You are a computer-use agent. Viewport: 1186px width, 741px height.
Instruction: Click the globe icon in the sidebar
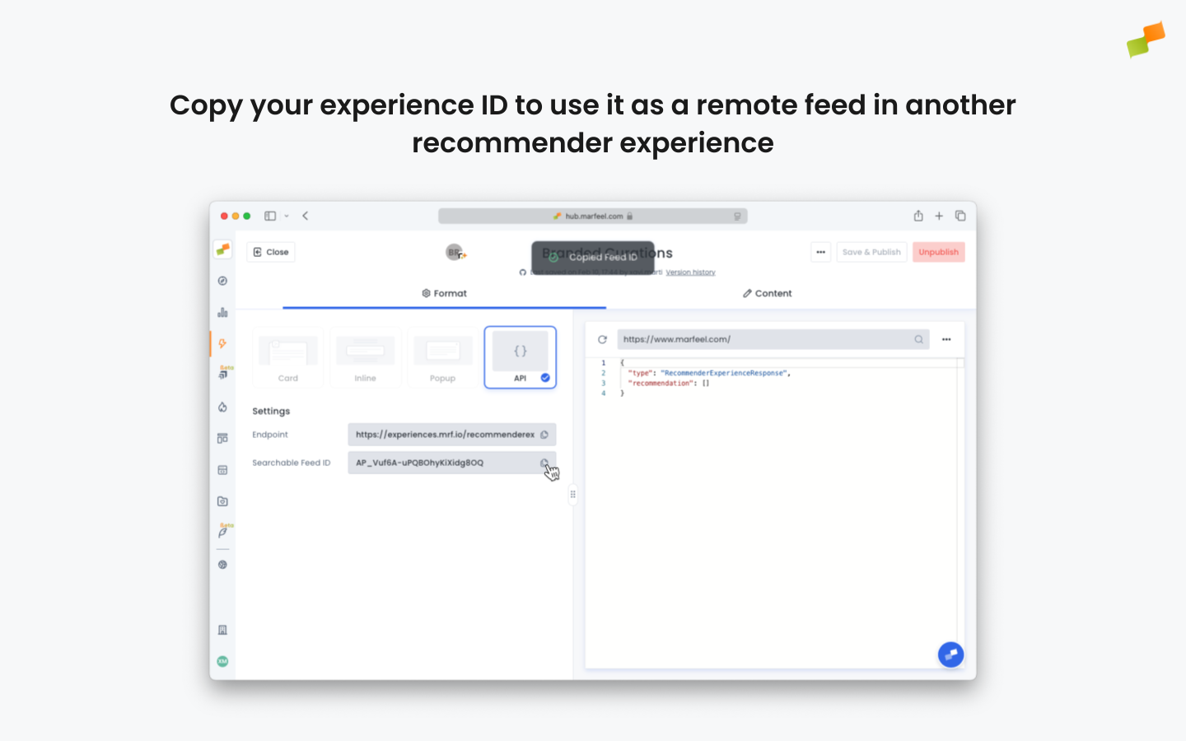[222, 564]
